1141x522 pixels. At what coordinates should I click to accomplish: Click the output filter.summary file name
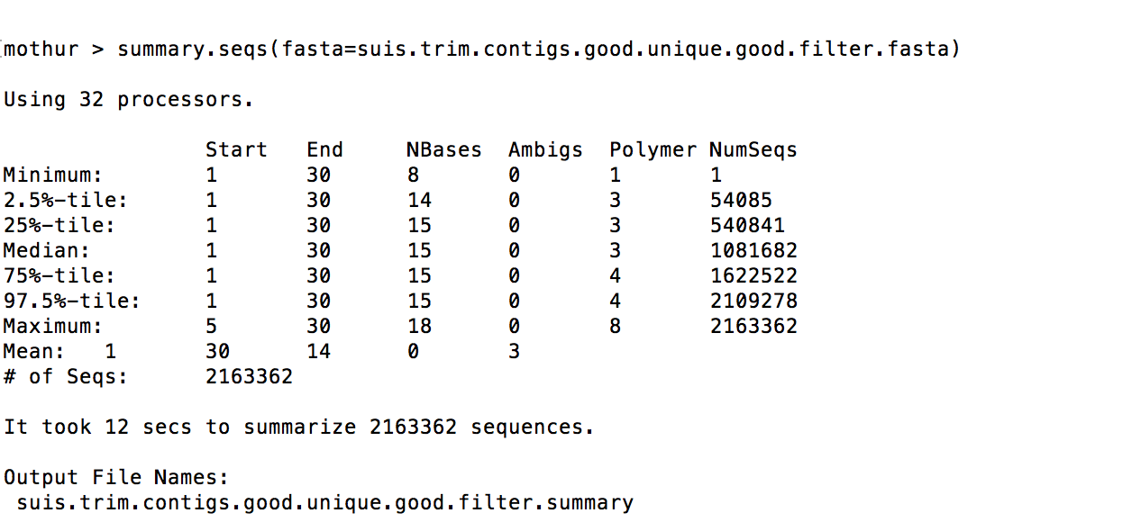point(324,502)
